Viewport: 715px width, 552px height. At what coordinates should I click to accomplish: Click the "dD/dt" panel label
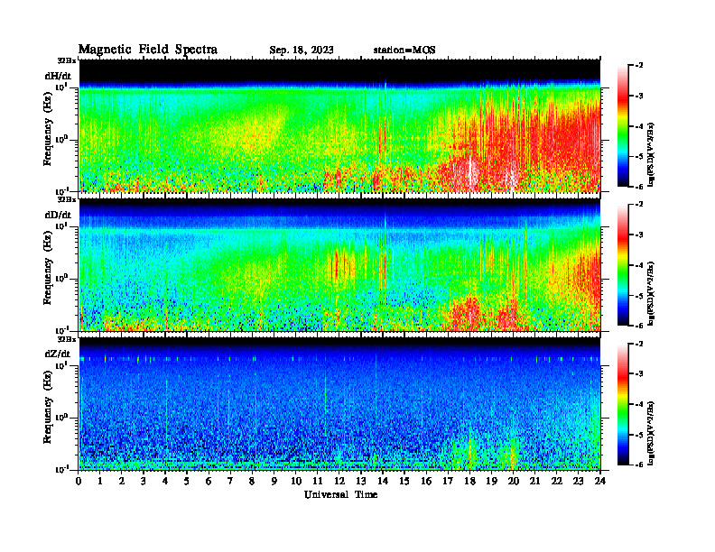(58, 215)
